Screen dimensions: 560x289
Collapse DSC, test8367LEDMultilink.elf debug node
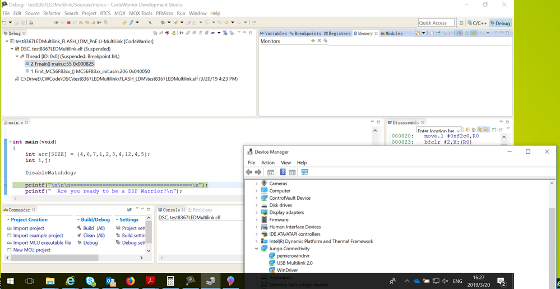[x=12, y=49]
